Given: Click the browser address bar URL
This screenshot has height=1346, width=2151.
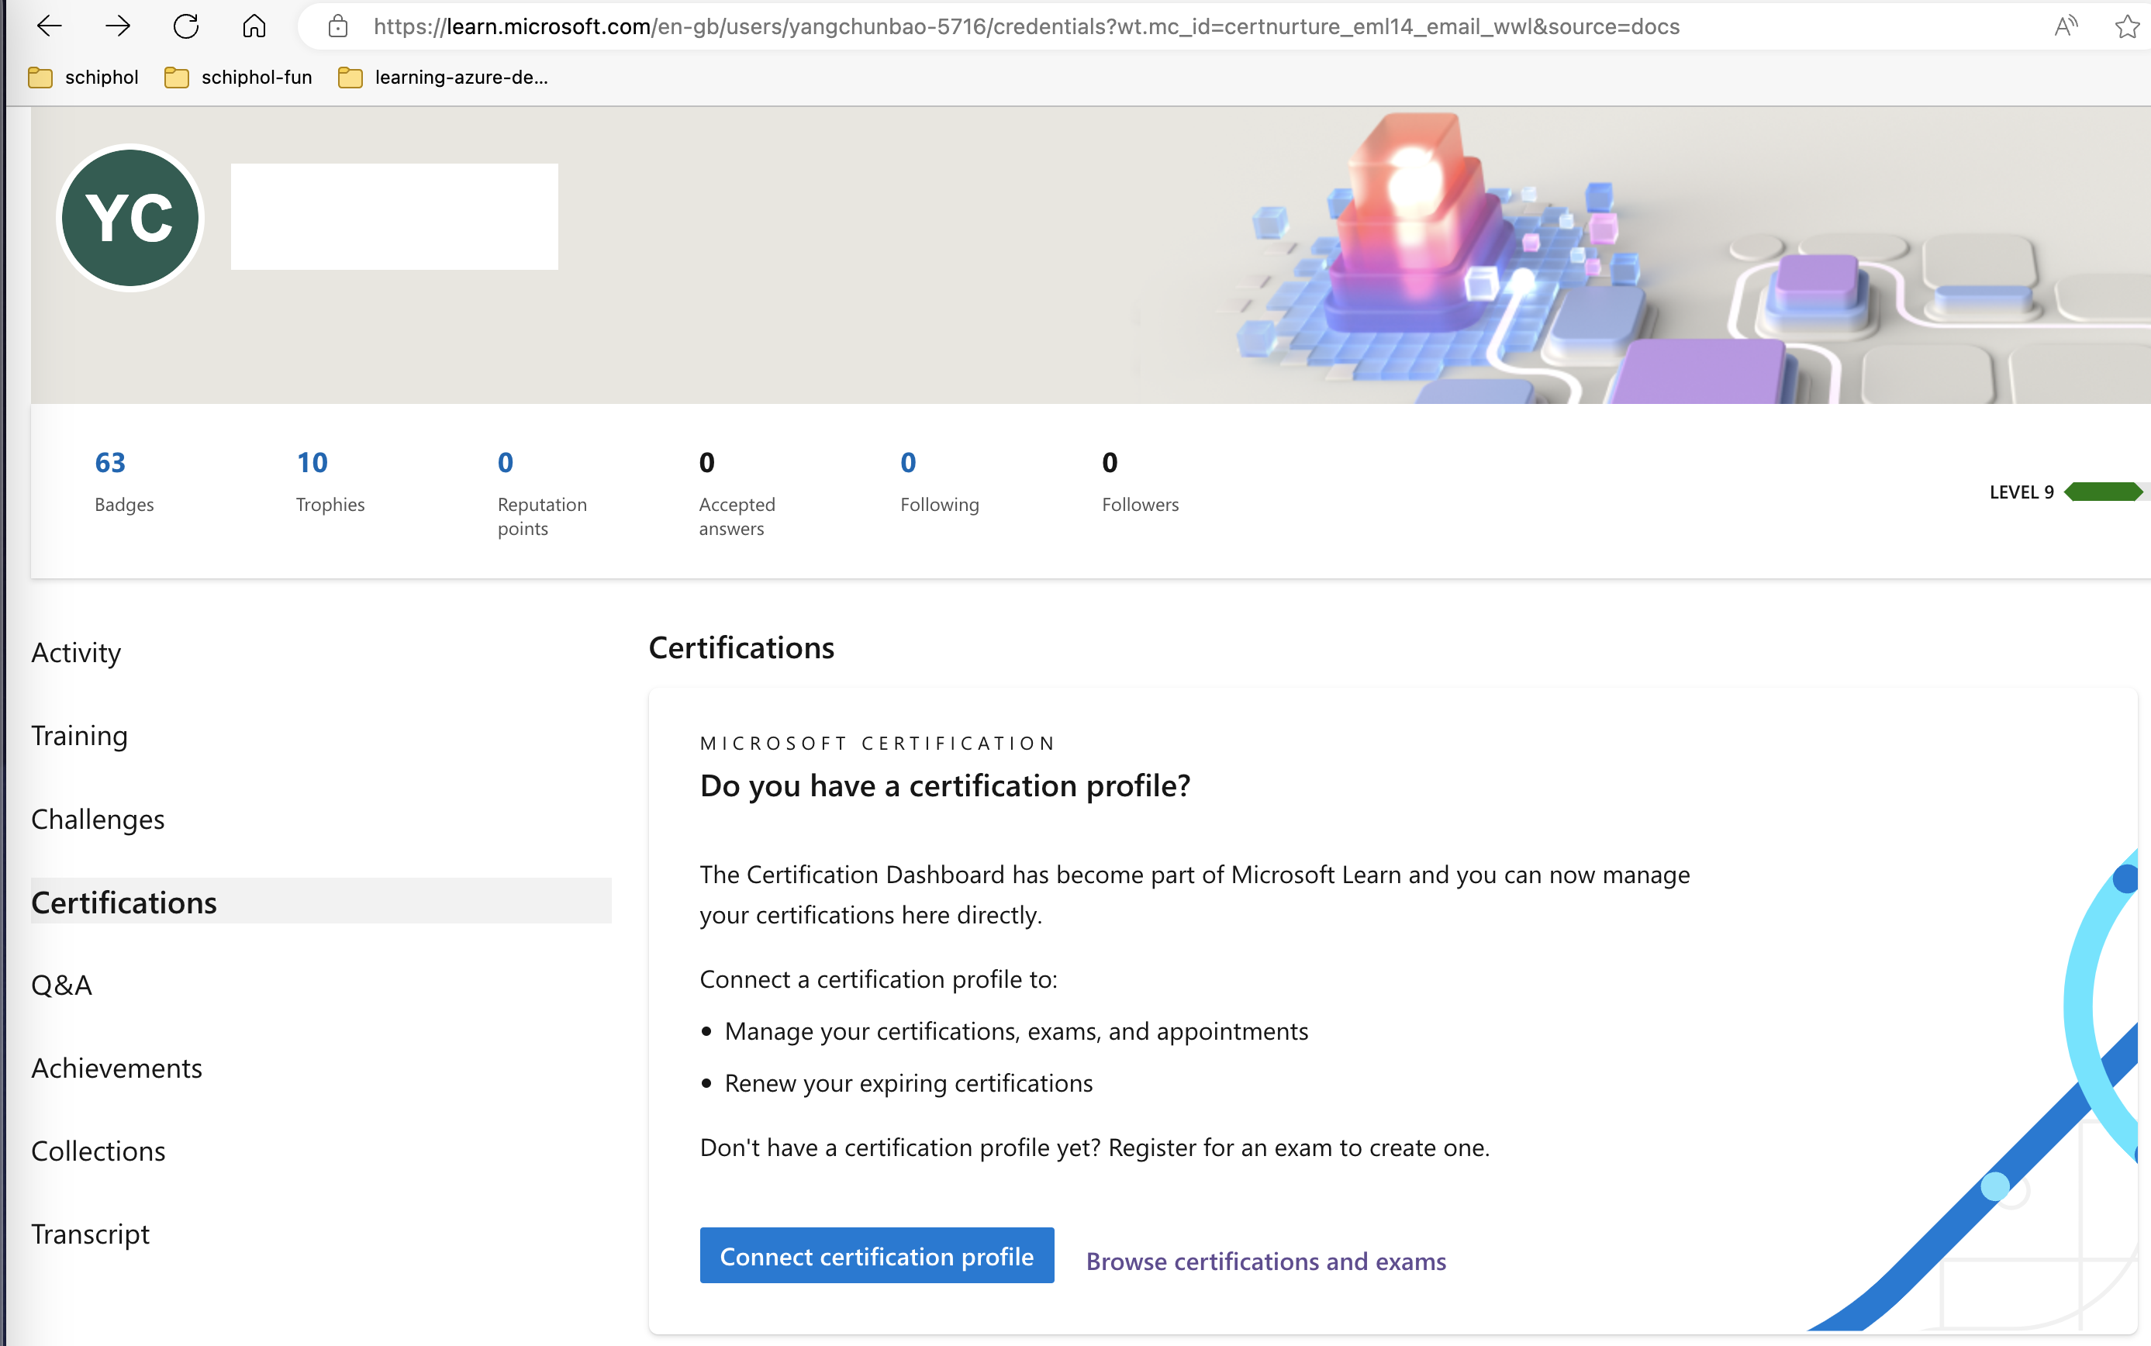Looking at the screenshot, I should click(1026, 26).
